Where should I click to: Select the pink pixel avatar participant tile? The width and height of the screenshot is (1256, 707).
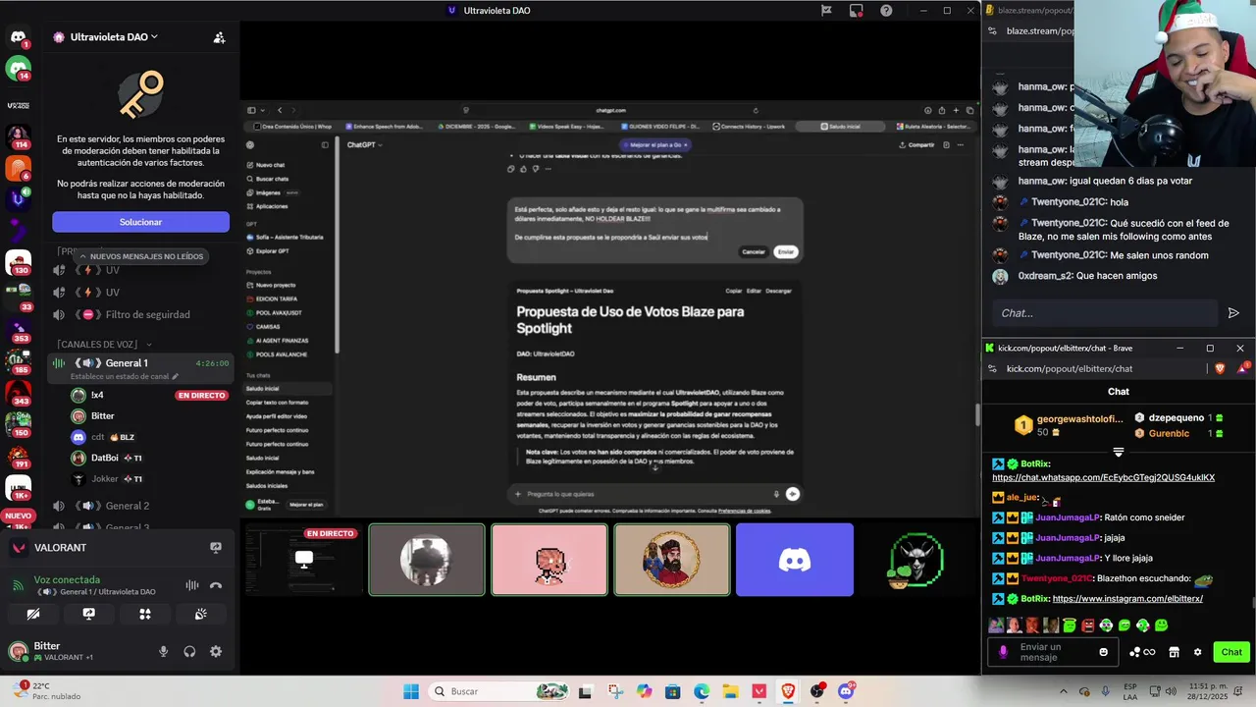click(x=549, y=560)
